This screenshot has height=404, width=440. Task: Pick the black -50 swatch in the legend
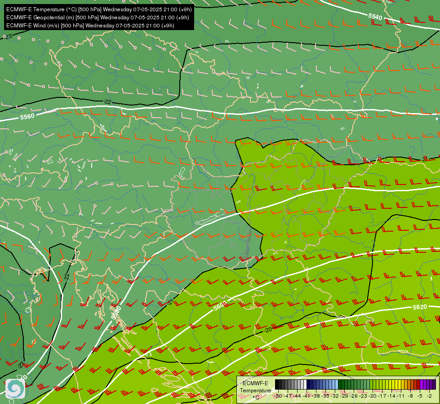277,384
